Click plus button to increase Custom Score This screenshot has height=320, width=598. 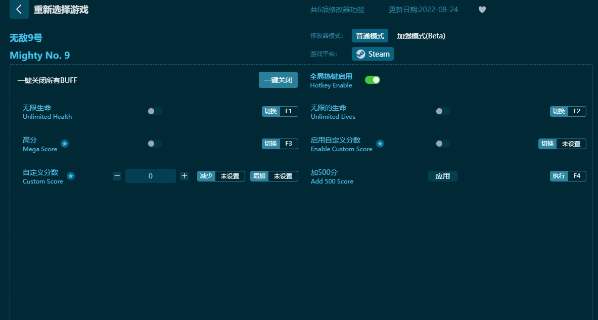[184, 176]
